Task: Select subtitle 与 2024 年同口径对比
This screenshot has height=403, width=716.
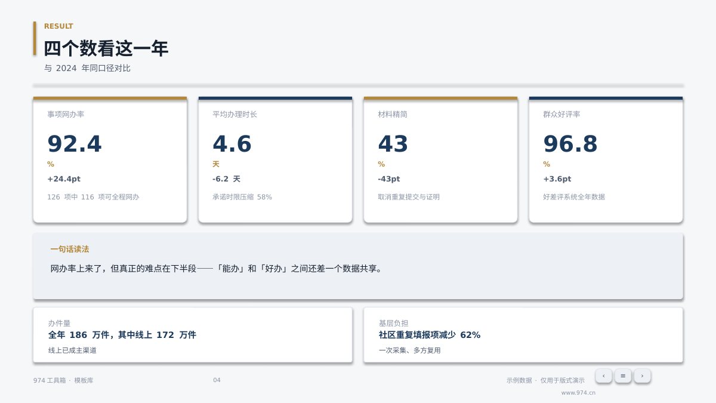Action: pos(87,68)
